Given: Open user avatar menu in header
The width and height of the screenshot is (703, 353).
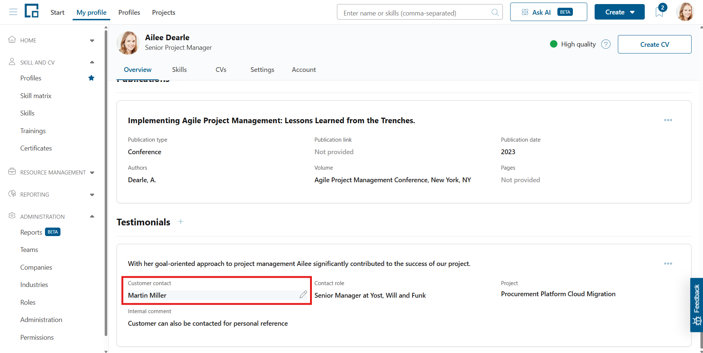Looking at the screenshot, I should pos(685,12).
